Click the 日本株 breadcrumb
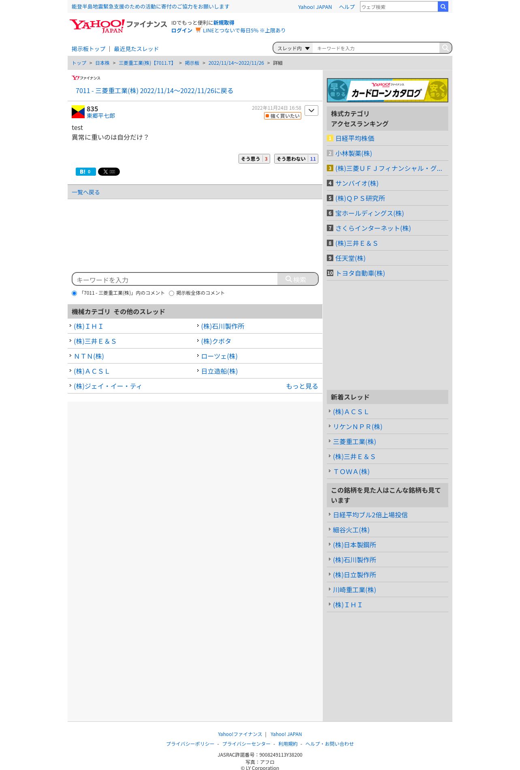This screenshot has height=770, width=520. click(x=102, y=63)
